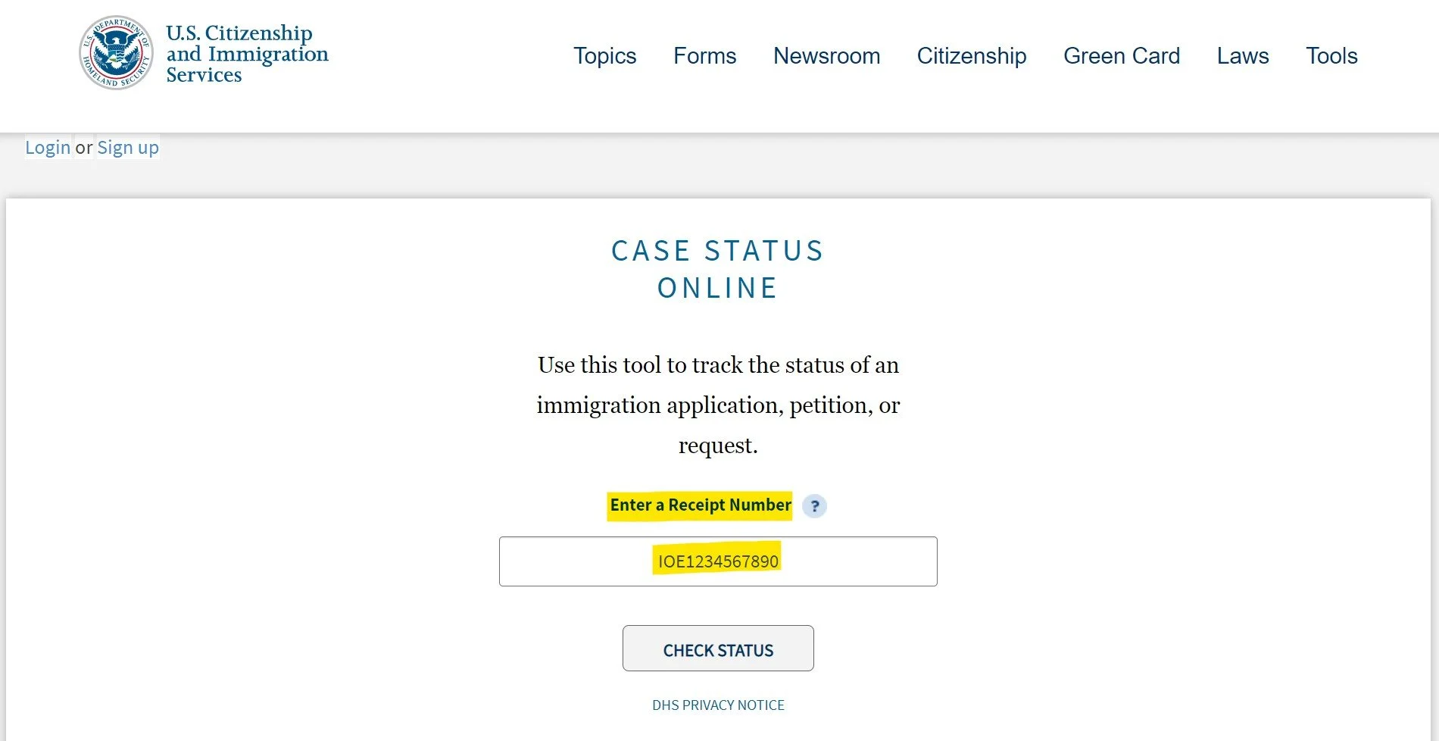Click the Homeland Security seal logo
The height and width of the screenshot is (741, 1439).
pos(116,52)
